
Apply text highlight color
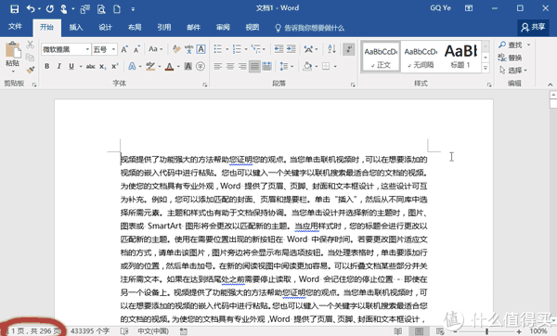[x=150, y=67]
